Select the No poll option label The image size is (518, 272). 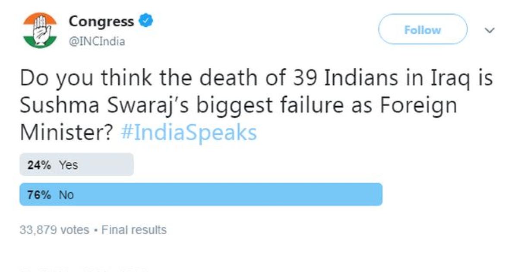(66, 195)
